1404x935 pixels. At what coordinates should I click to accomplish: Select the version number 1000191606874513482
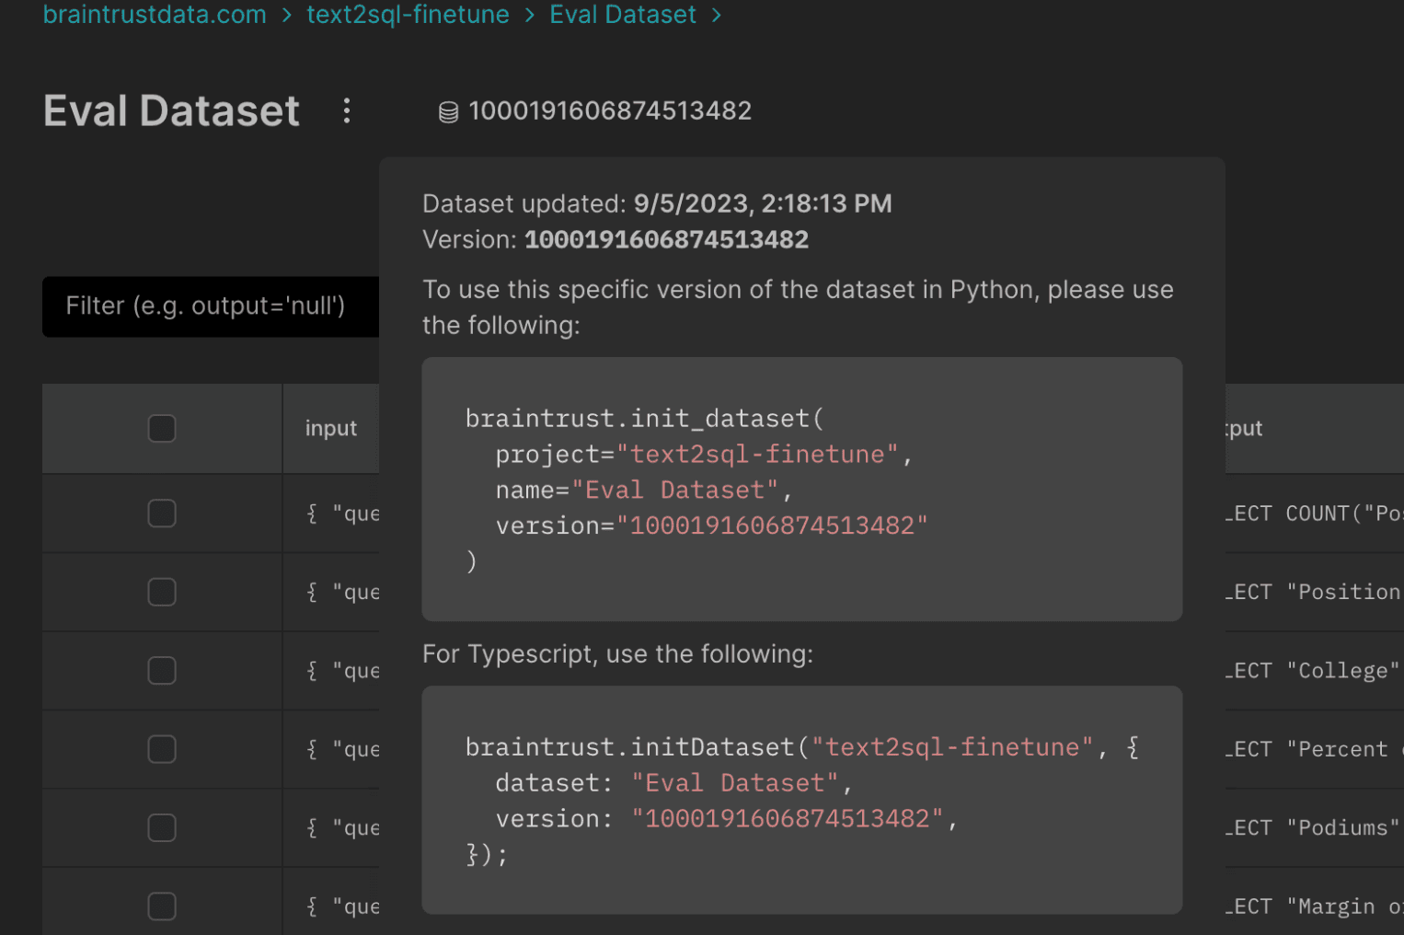click(x=610, y=110)
